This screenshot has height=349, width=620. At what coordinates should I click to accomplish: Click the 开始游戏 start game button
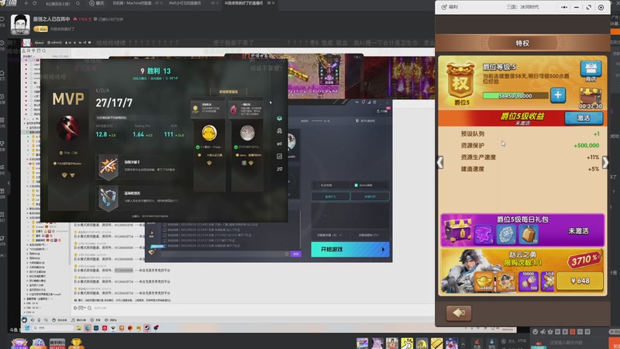(350, 249)
